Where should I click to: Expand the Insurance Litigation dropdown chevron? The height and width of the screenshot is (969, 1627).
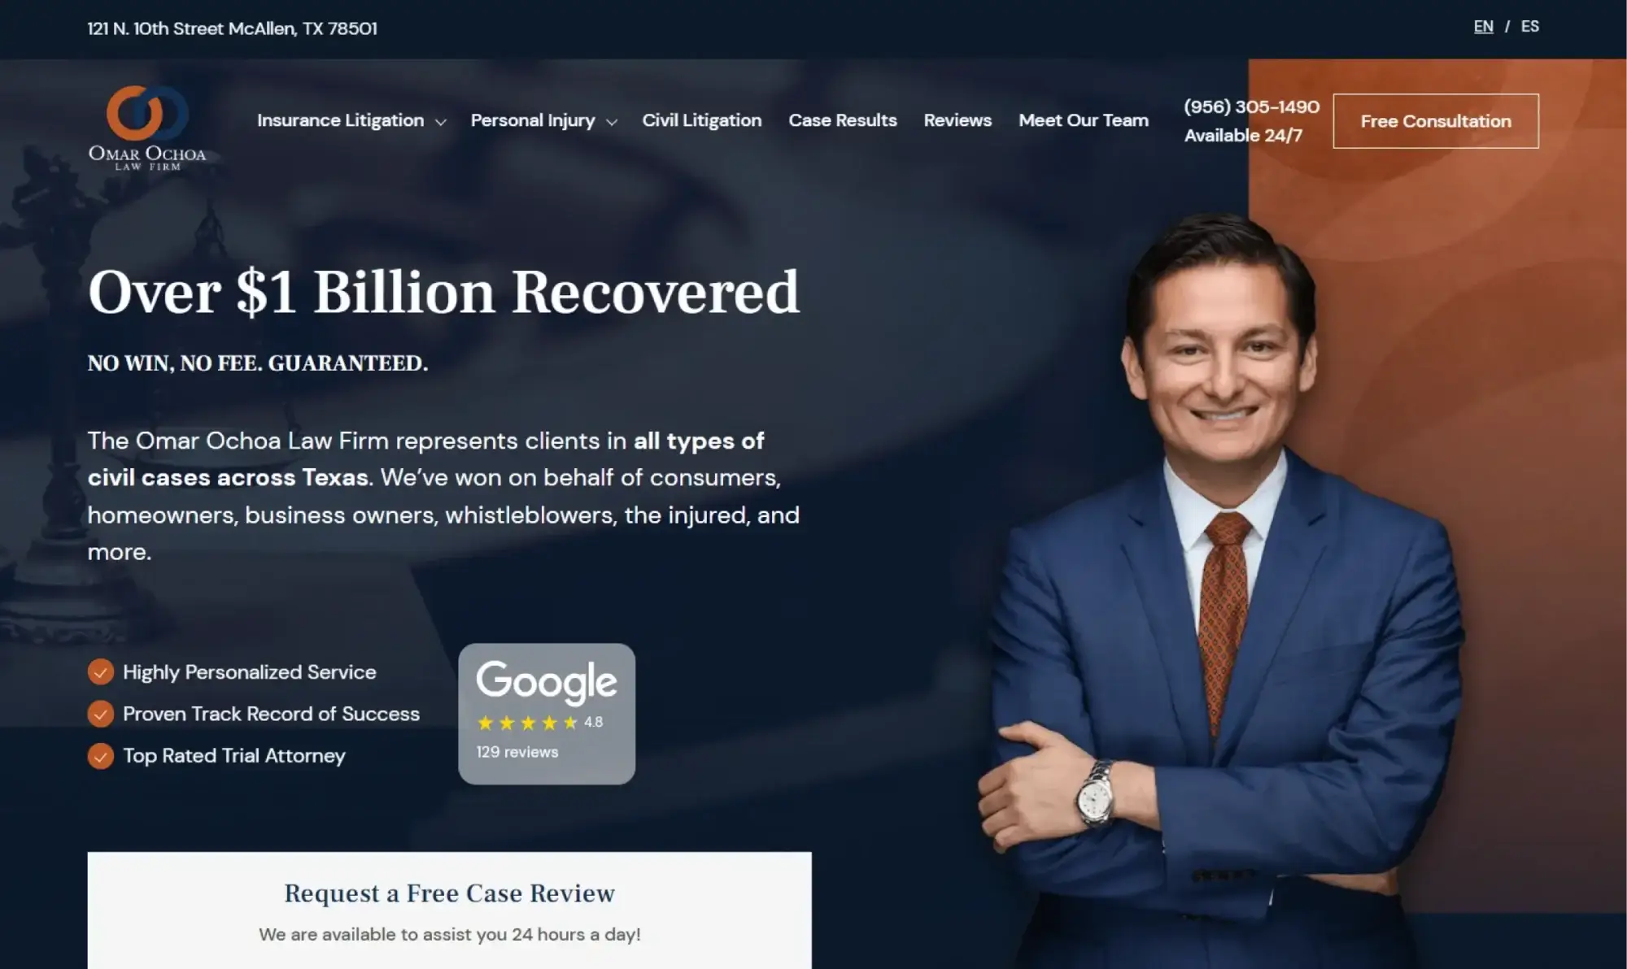[x=441, y=122]
